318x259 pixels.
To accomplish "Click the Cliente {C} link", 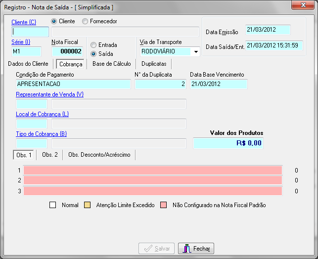I will point(24,22).
